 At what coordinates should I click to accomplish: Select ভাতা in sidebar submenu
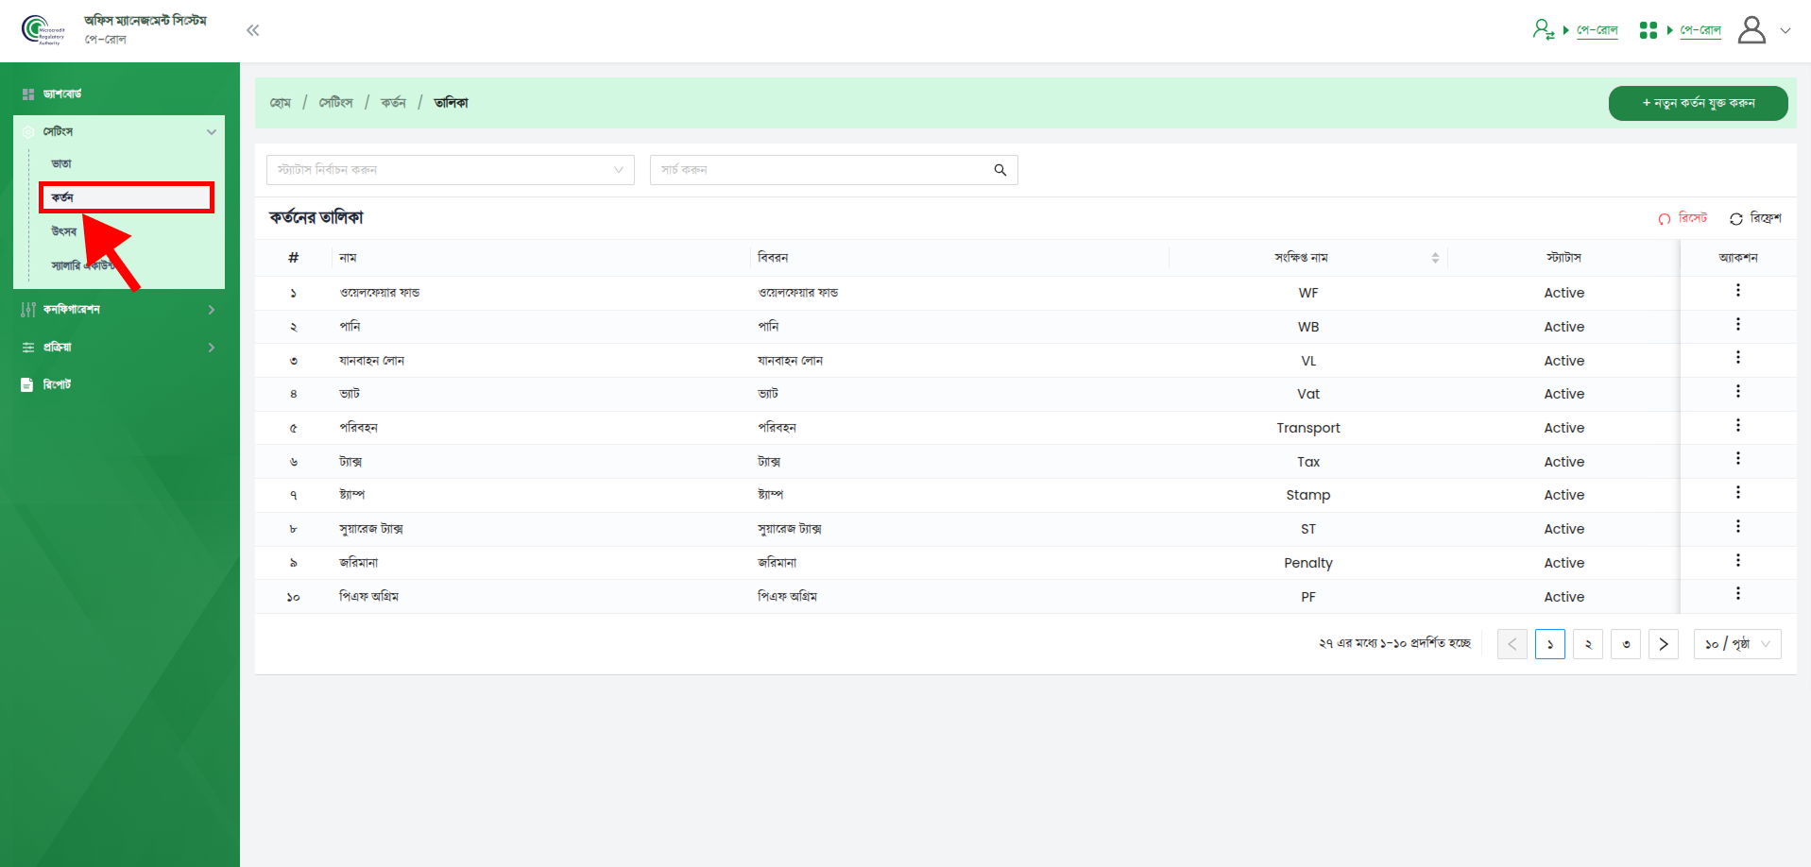(x=61, y=163)
